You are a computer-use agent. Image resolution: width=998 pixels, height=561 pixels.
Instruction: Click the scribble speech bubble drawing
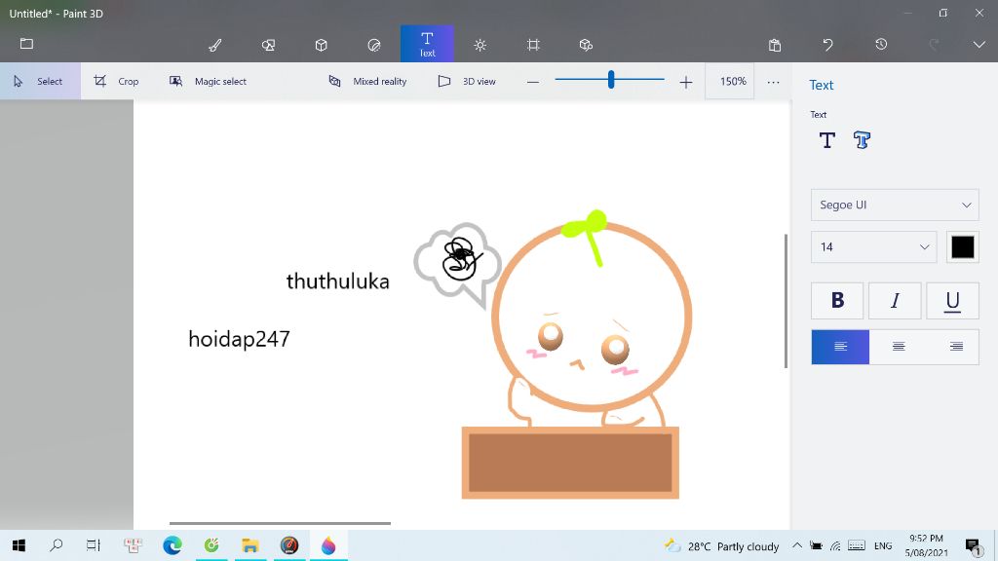click(458, 264)
